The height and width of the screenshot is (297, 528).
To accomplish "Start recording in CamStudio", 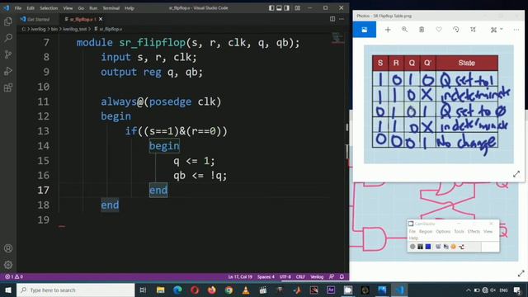I will click(412, 247).
